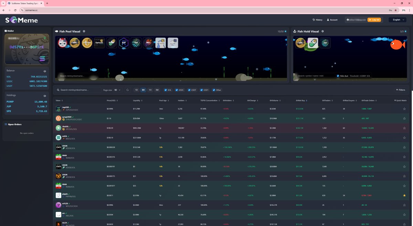The height and width of the screenshot is (226, 413).
Task: Click the browser address bar
Action: 203,10
